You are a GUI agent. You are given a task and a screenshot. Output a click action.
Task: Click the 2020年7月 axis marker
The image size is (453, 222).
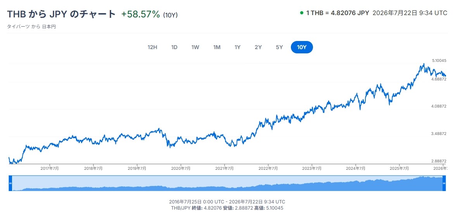(181, 169)
